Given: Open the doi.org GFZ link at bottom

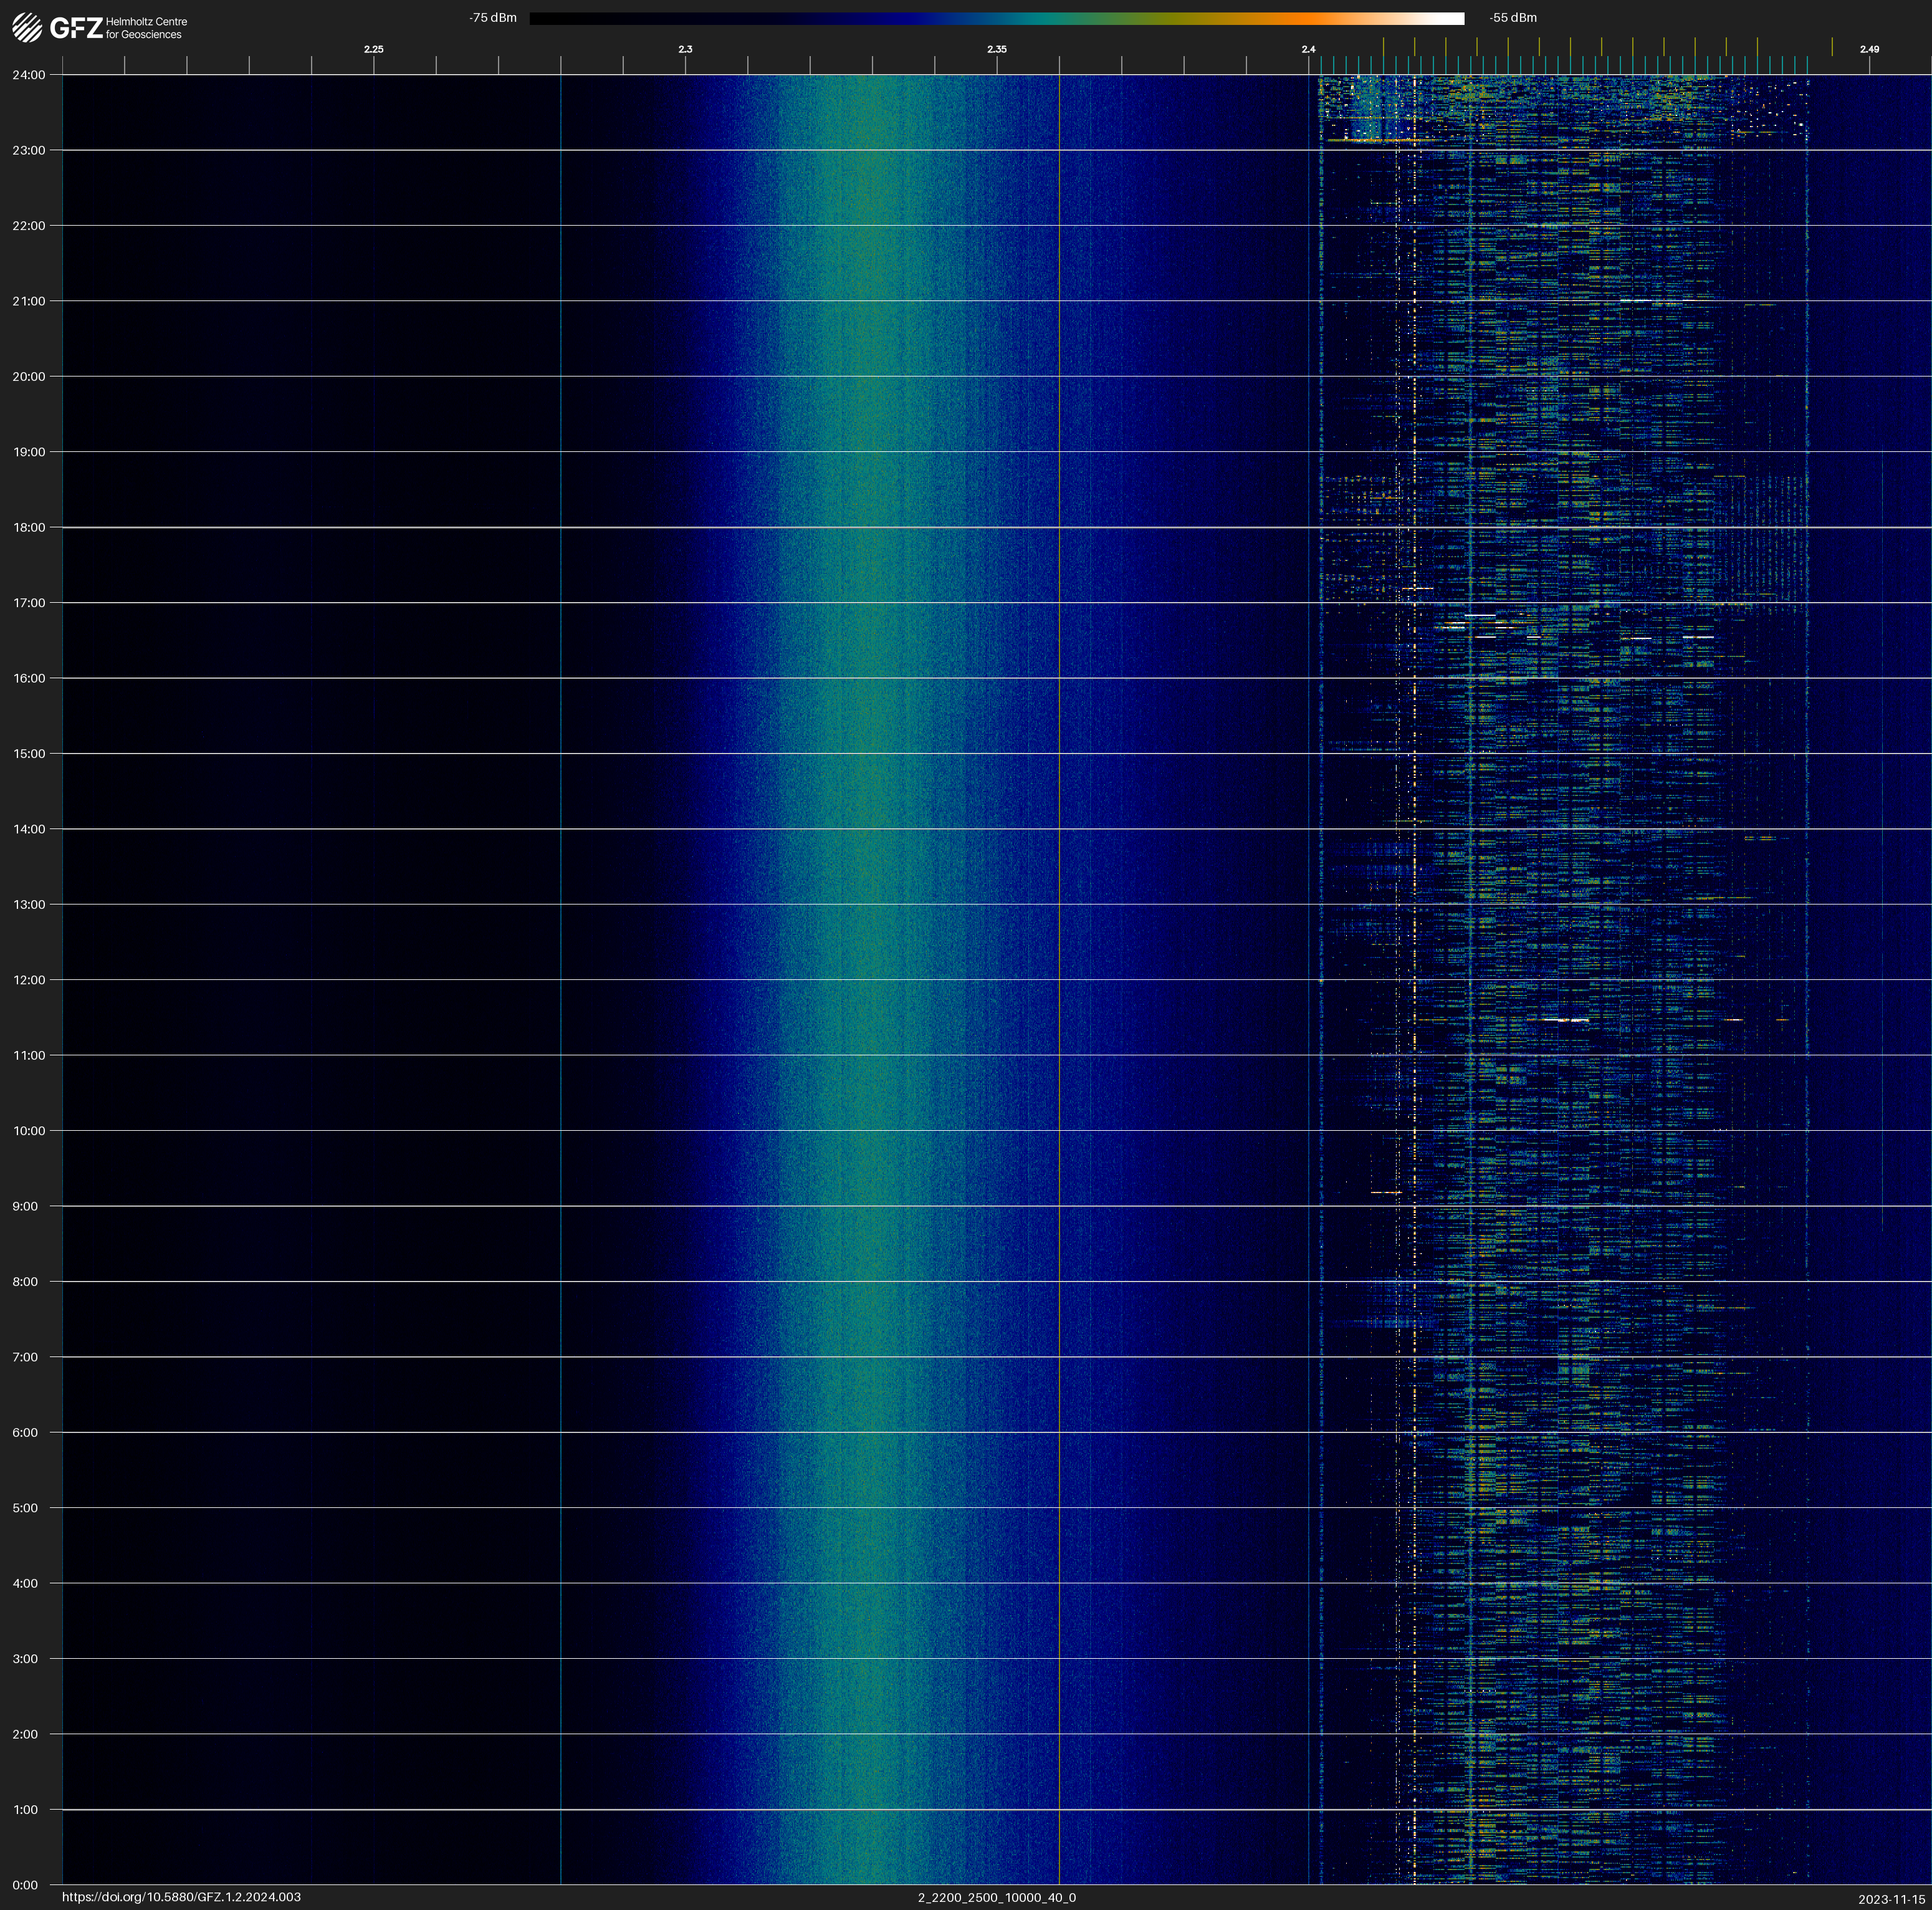Looking at the screenshot, I should click(181, 1897).
